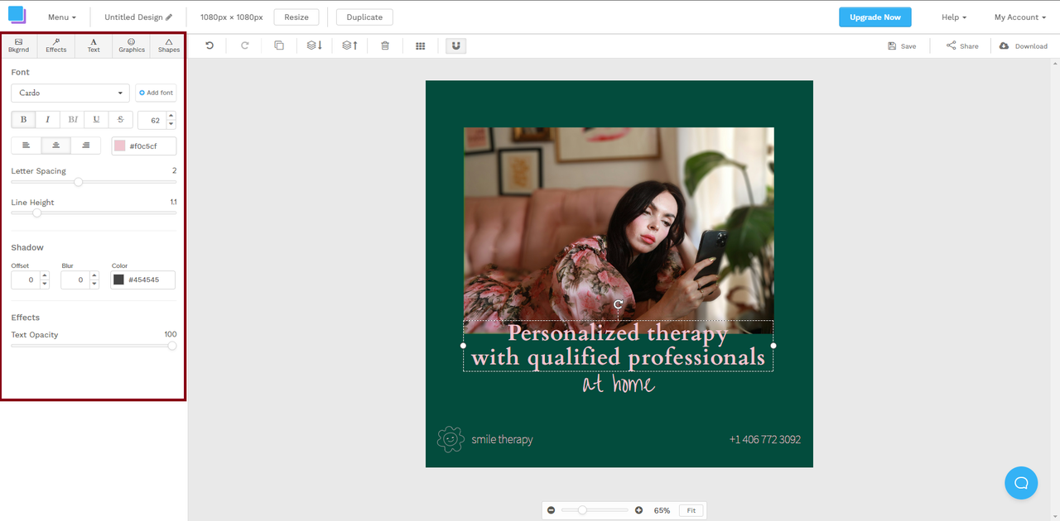Toggle the magnet snapping icon
The width and height of the screenshot is (1060, 521).
click(x=456, y=45)
